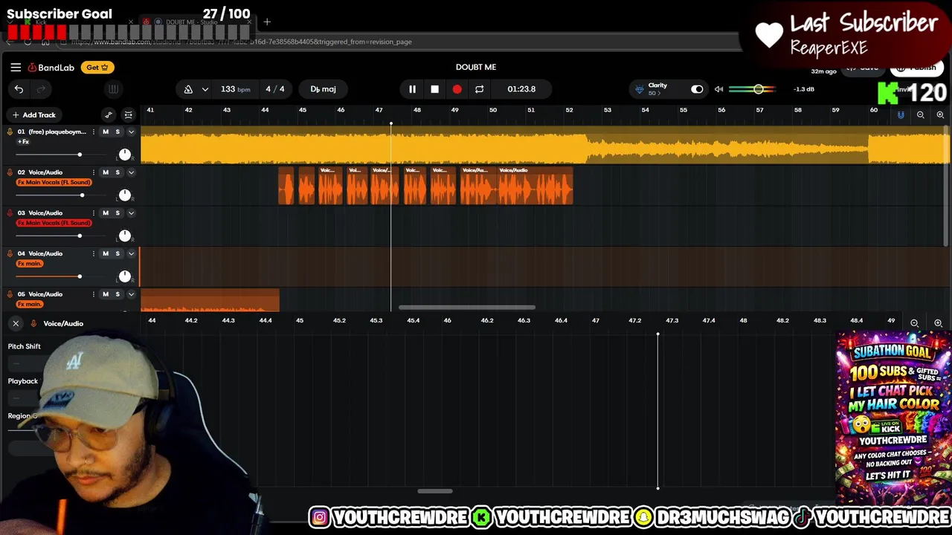Expand track 02 options chevron
952x535 pixels.
tap(131, 172)
